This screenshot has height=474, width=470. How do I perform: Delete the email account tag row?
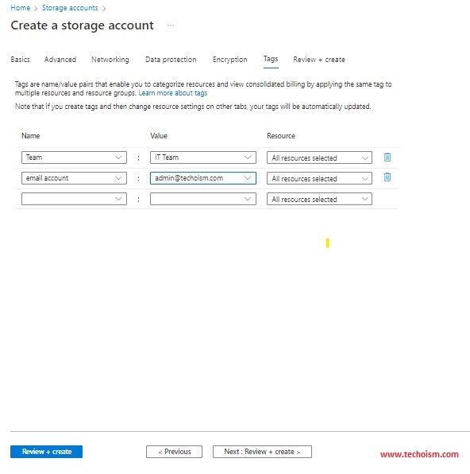pos(387,177)
